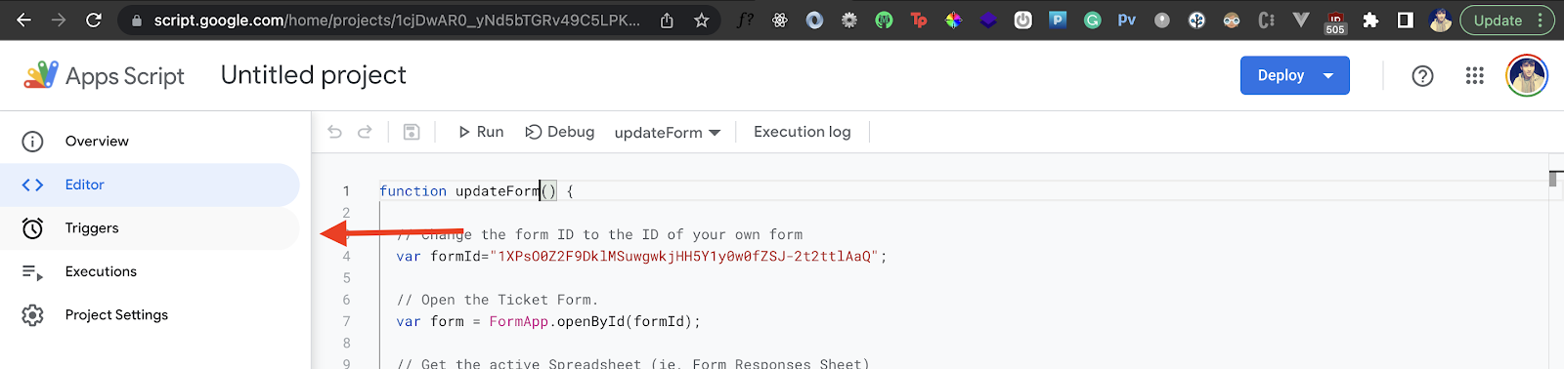
Task: Click the browser Update button
Action: (x=1498, y=20)
